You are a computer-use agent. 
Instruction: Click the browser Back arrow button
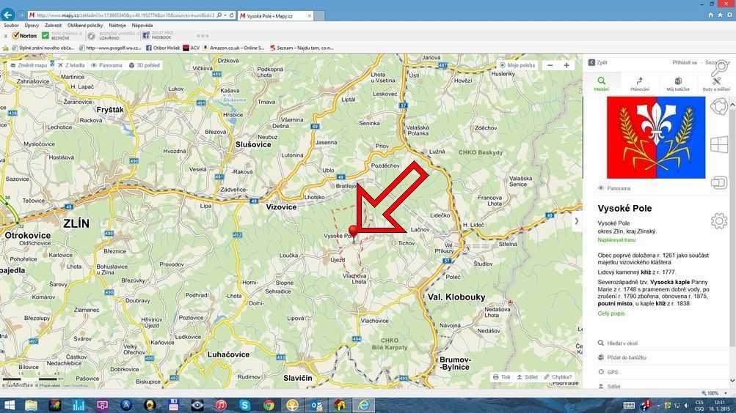[x=7, y=15]
